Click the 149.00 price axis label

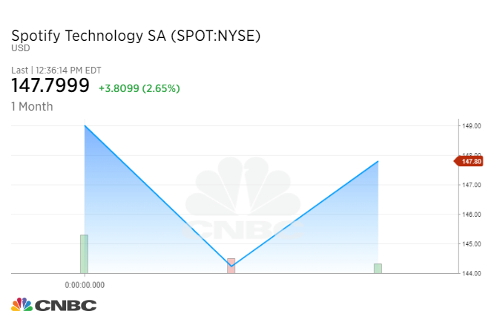pos(472,126)
